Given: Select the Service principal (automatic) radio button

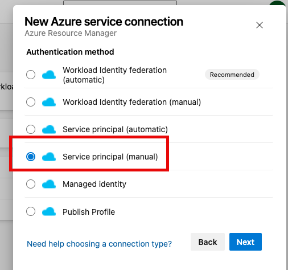Looking at the screenshot, I should [x=31, y=129].
